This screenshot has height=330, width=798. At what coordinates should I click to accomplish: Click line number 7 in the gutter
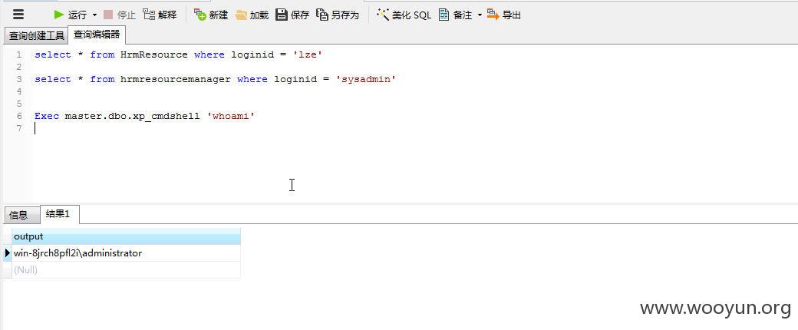coord(19,128)
